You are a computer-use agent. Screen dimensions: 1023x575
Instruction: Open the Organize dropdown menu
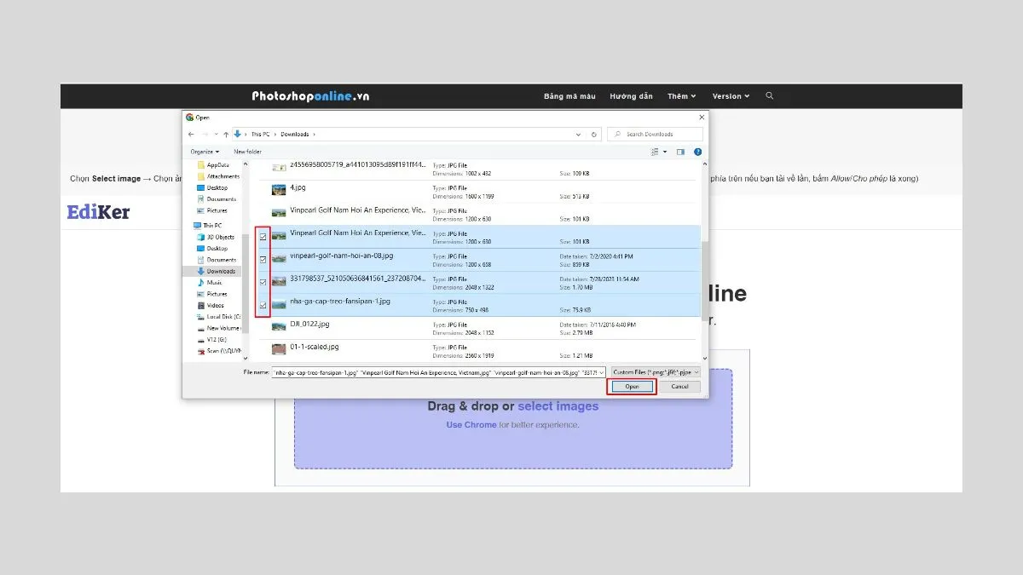pos(205,152)
